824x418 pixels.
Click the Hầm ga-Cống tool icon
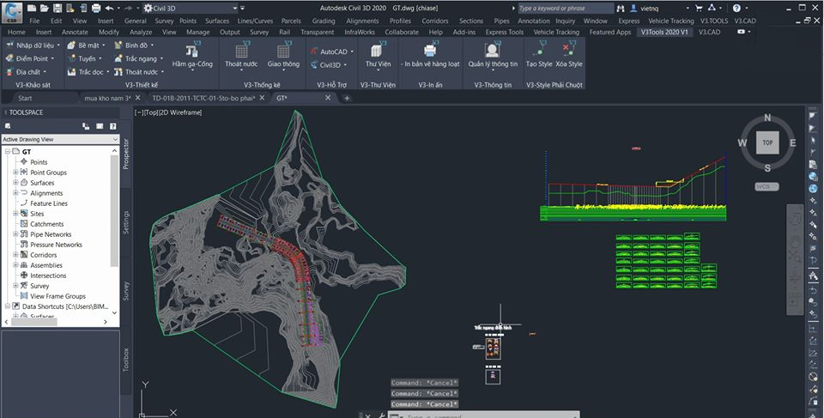coord(193,50)
